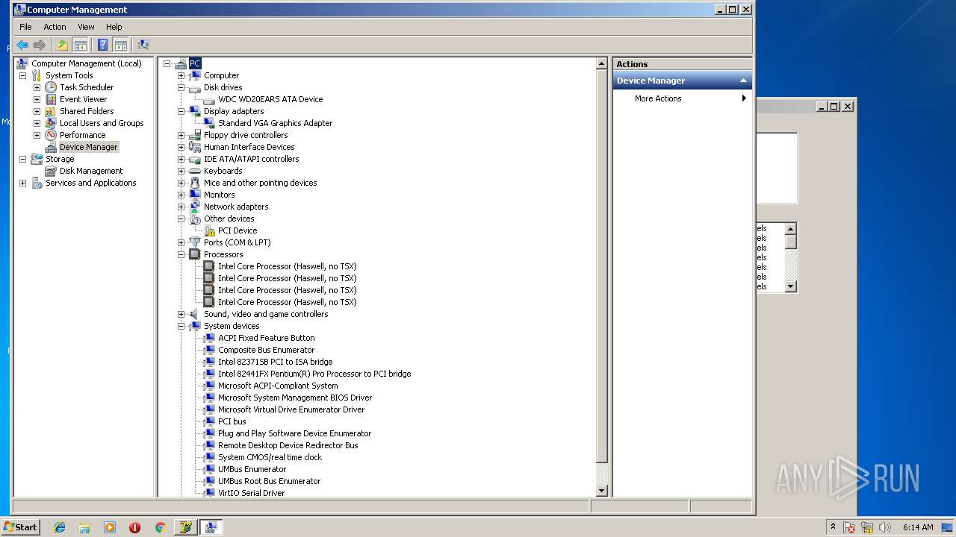Click the Event Viewer icon
956x537 pixels.
point(51,99)
